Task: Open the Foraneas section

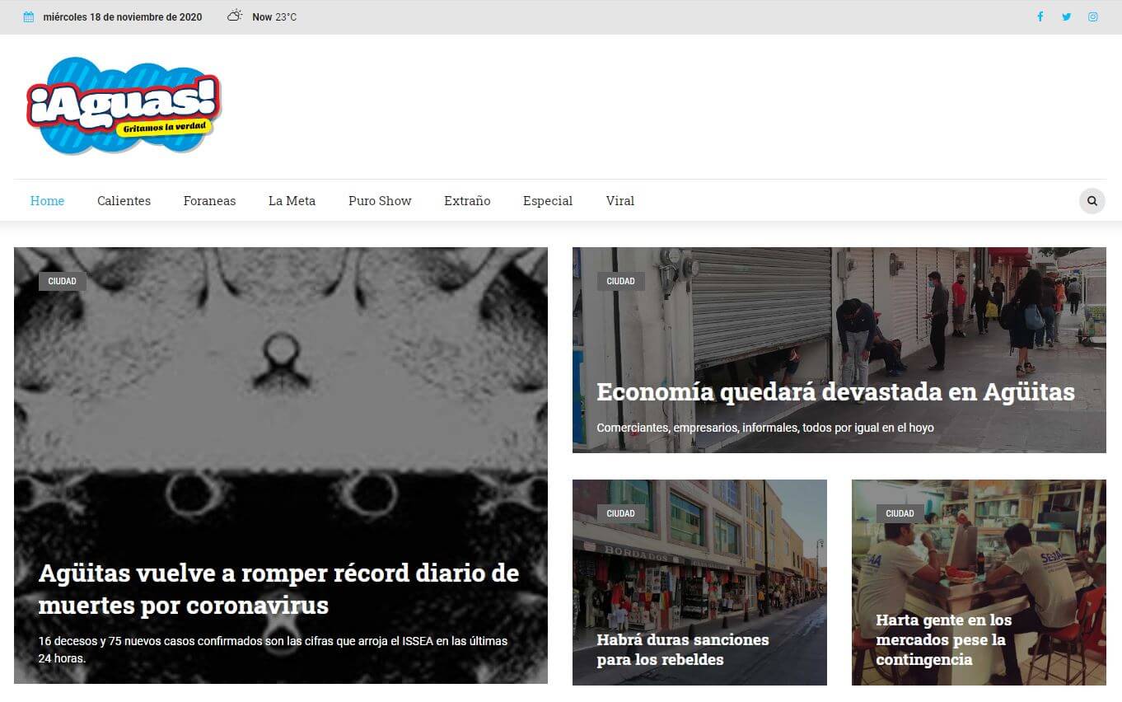Action: click(x=209, y=201)
